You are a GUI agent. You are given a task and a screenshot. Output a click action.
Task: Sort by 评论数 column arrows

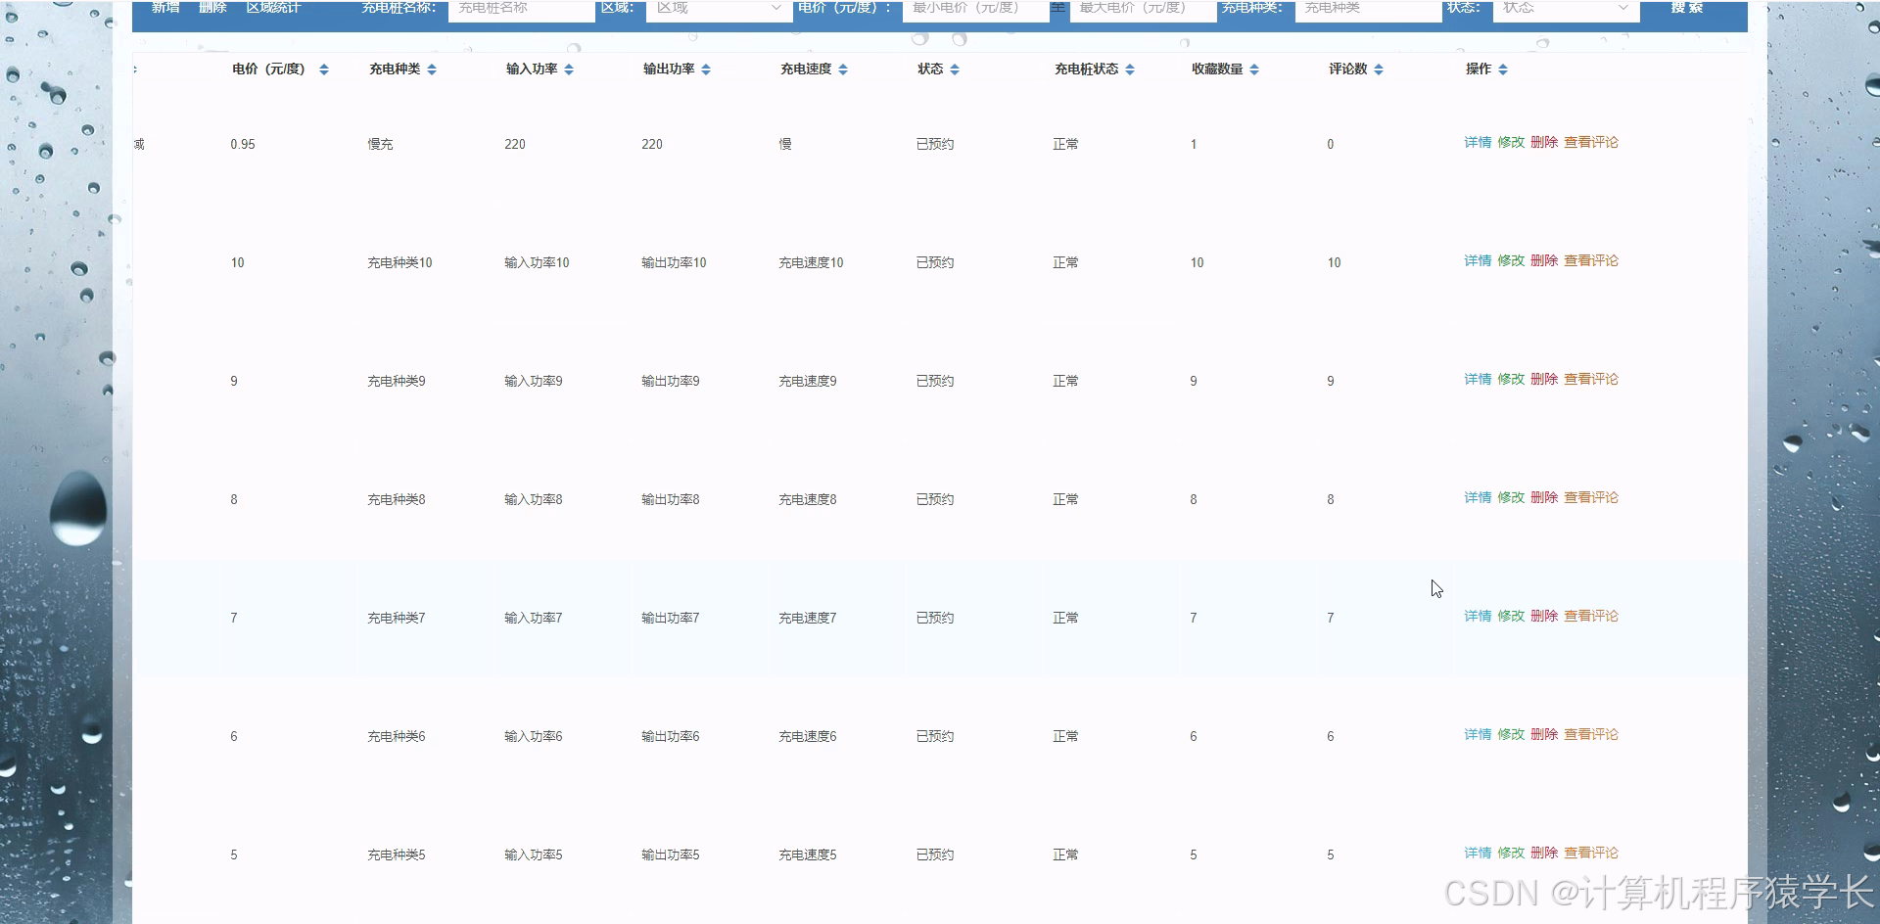(1379, 69)
